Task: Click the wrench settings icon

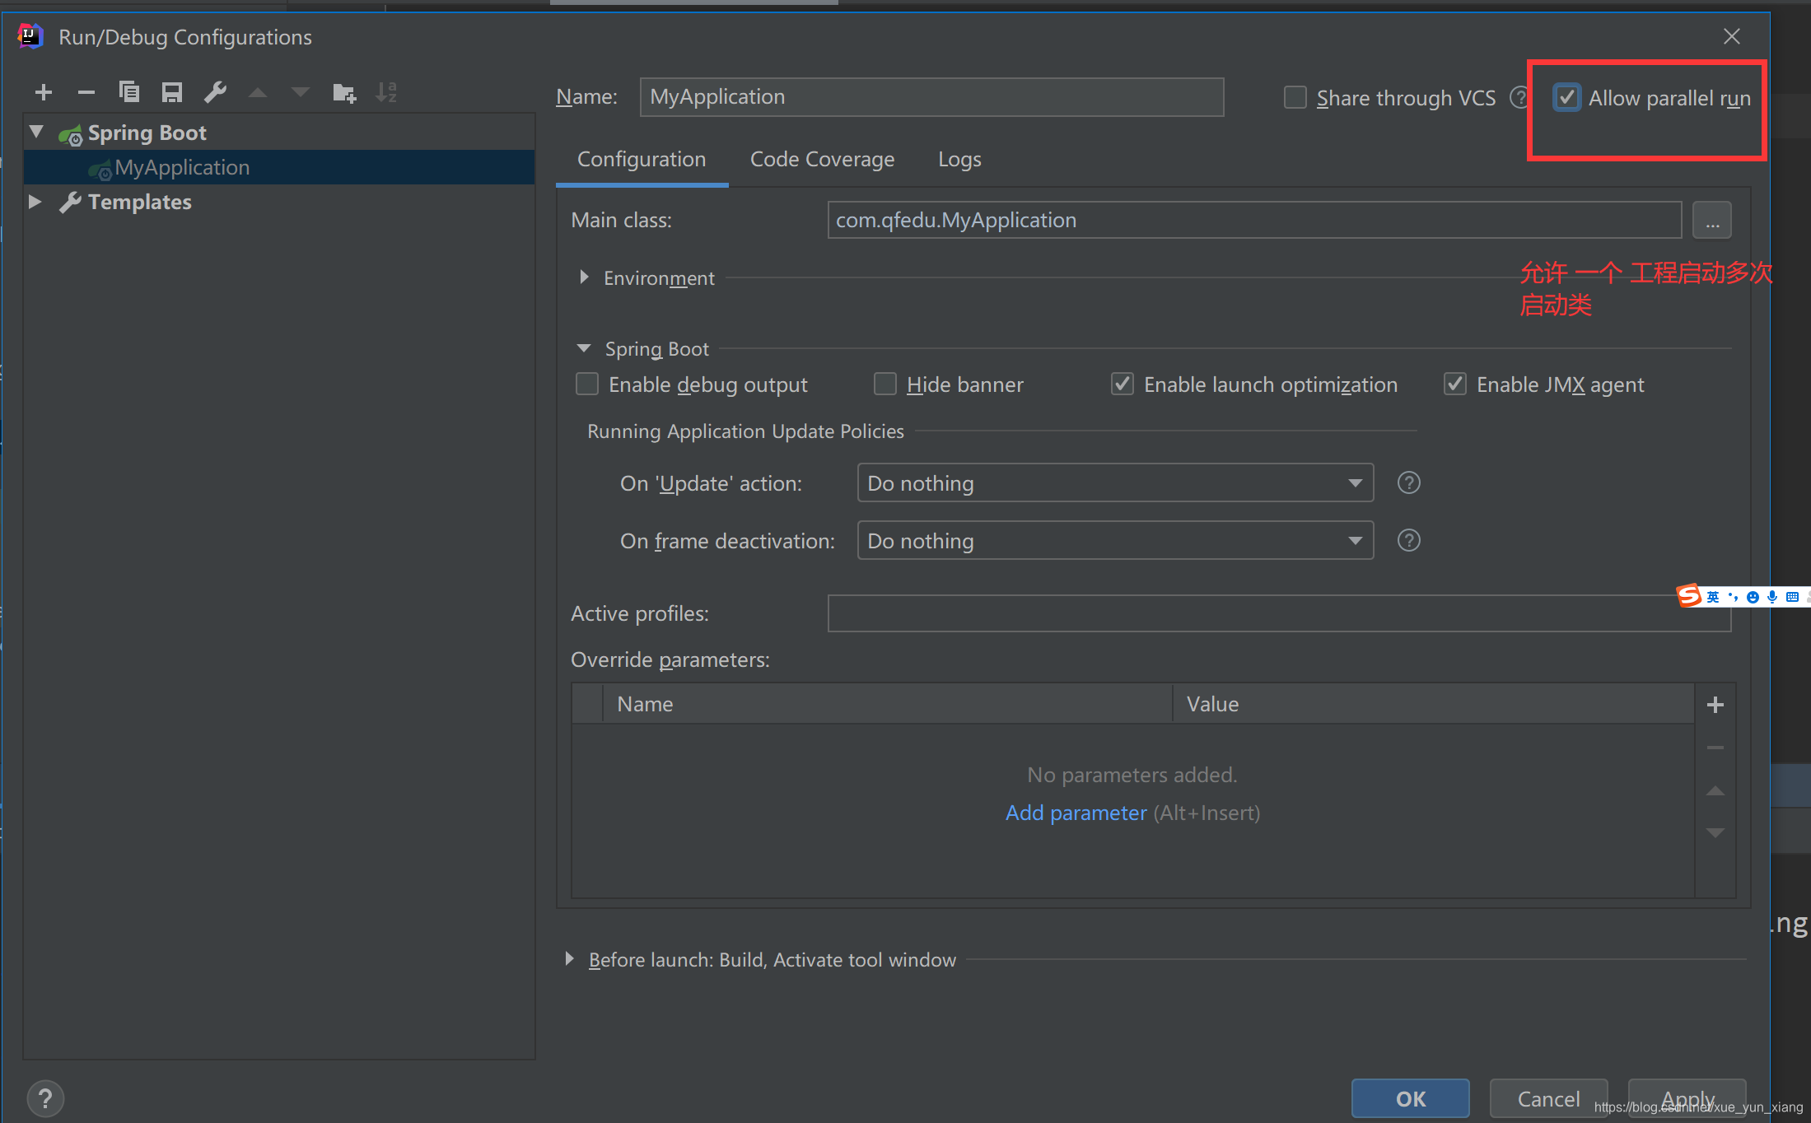Action: [216, 92]
